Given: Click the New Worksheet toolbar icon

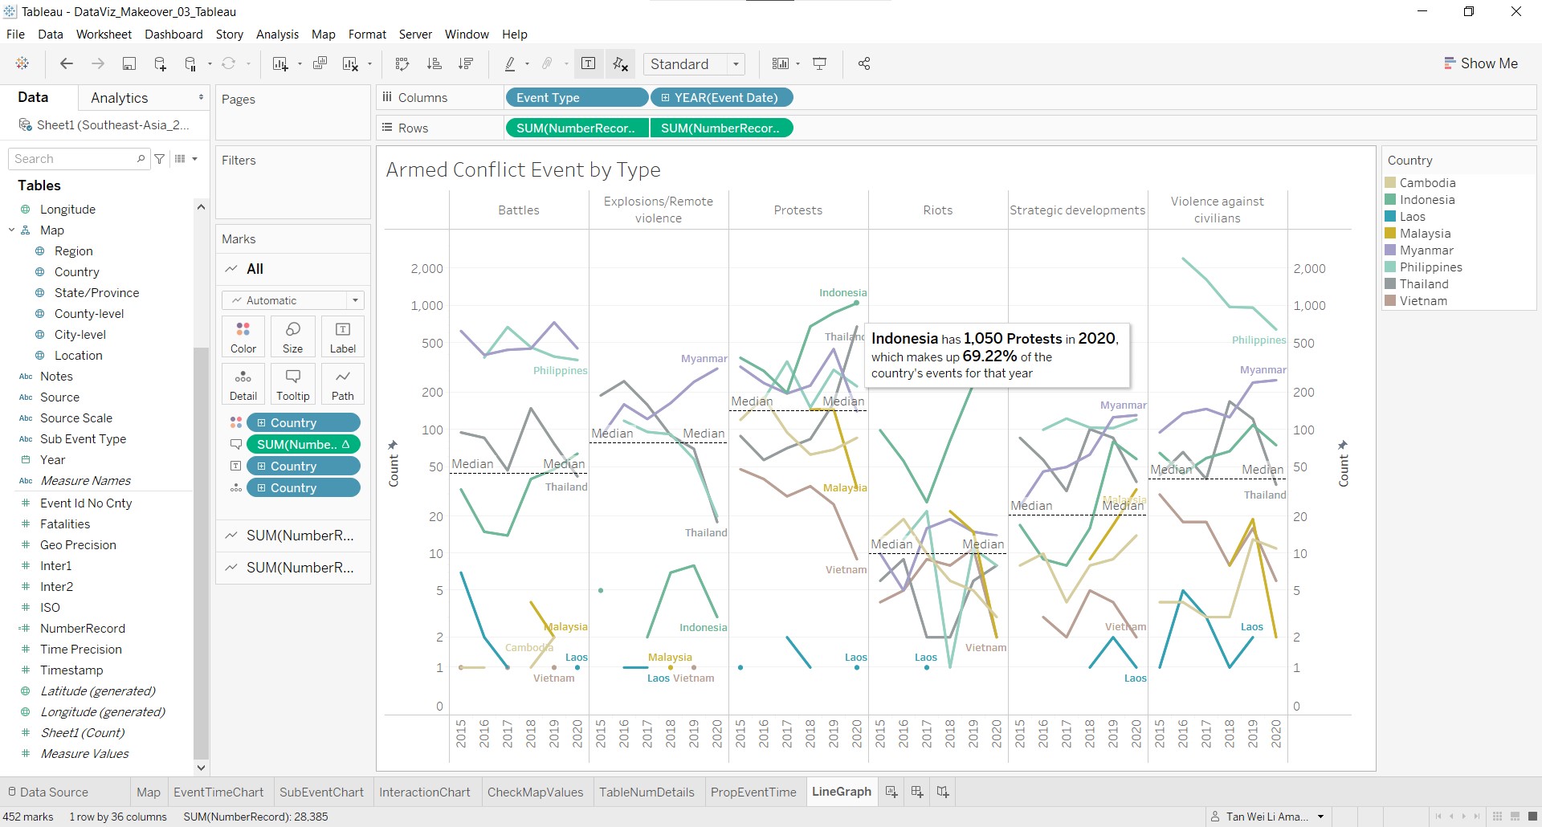Looking at the screenshot, I should 280,64.
